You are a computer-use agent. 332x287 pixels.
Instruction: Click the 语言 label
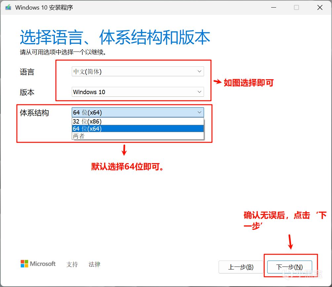[x=27, y=72]
